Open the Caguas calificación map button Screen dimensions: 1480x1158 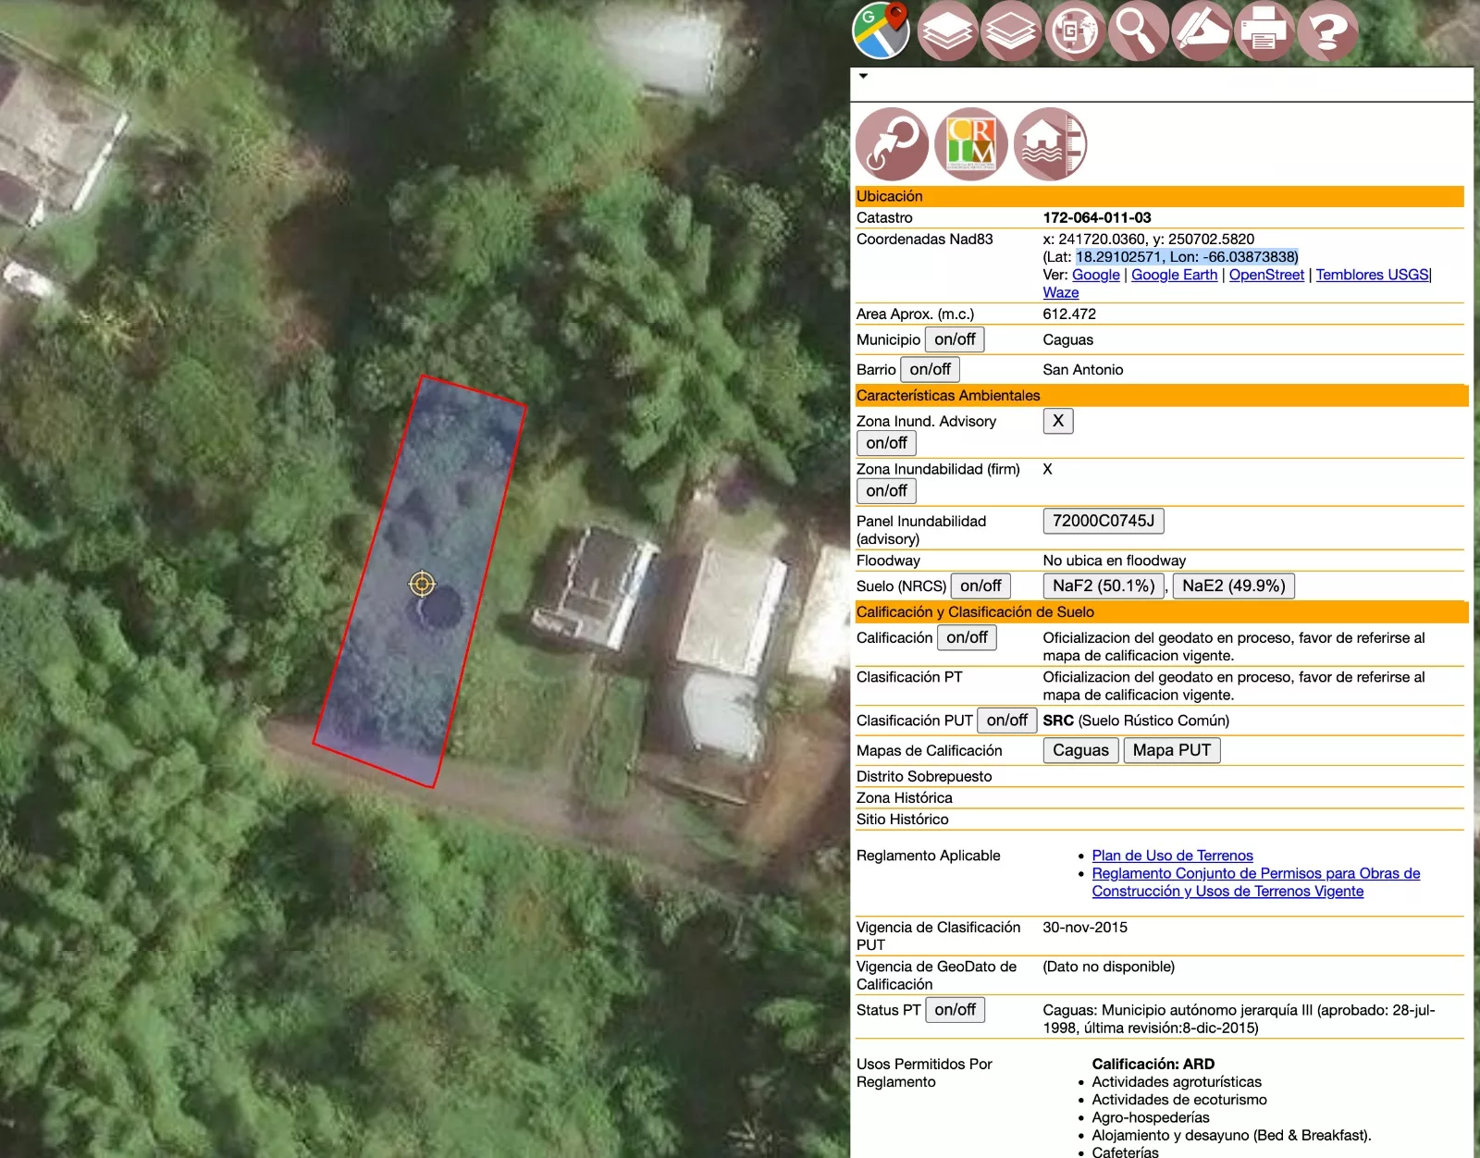pyautogui.click(x=1080, y=750)
